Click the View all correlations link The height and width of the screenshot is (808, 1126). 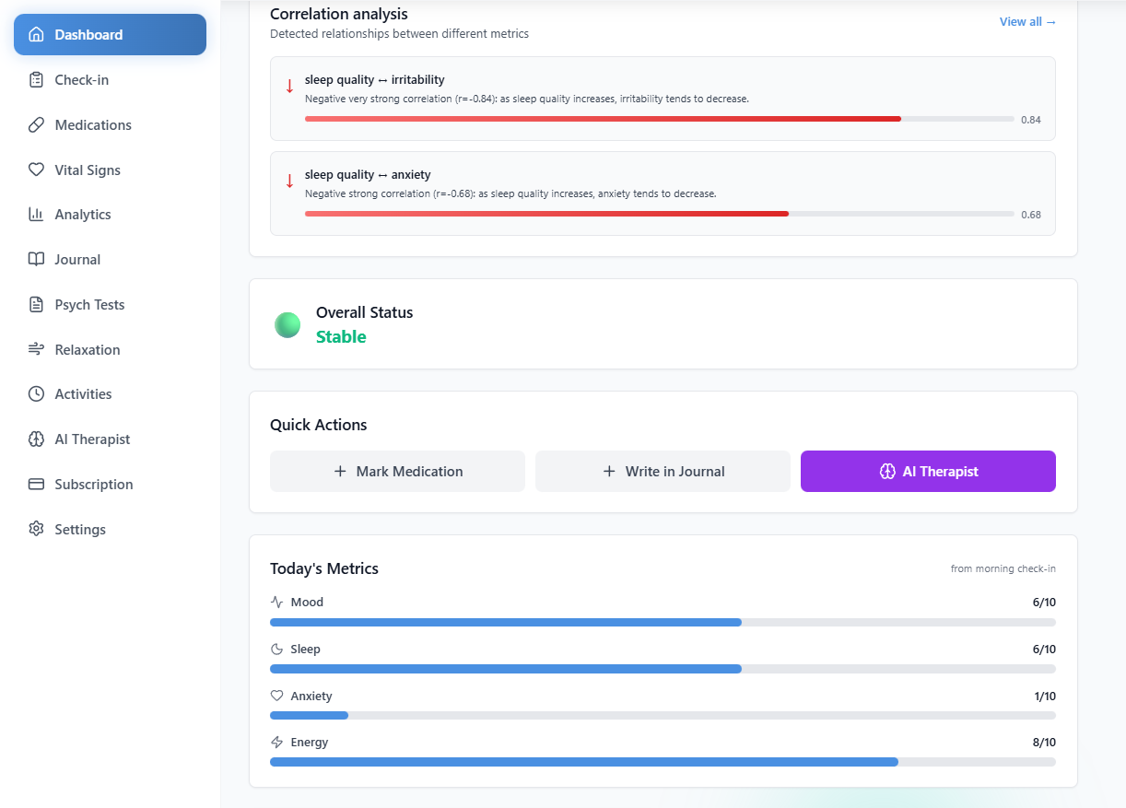[x=1027, y=20]
